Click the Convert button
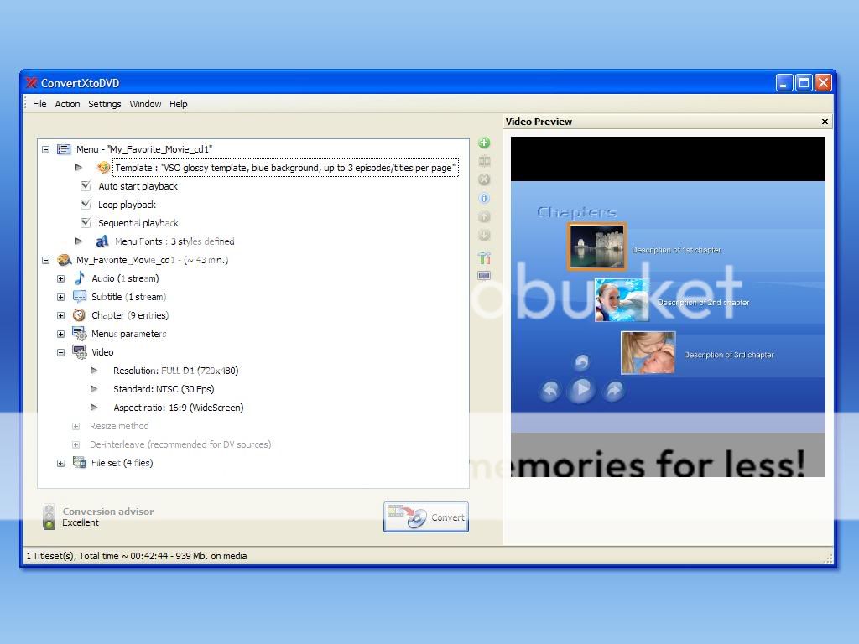 coord(426,517)
